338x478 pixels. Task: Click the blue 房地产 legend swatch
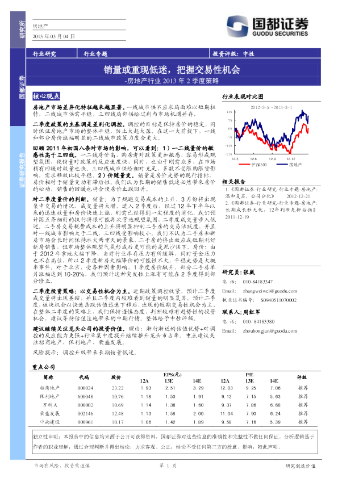[x=282, y=165]
